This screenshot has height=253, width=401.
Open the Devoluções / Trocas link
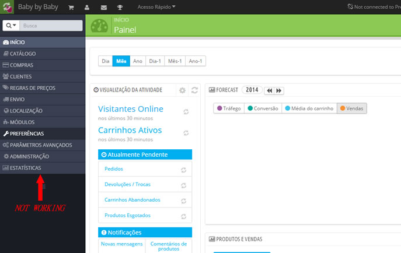tap(127, 184)
